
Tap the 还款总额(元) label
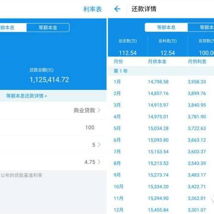42,70
